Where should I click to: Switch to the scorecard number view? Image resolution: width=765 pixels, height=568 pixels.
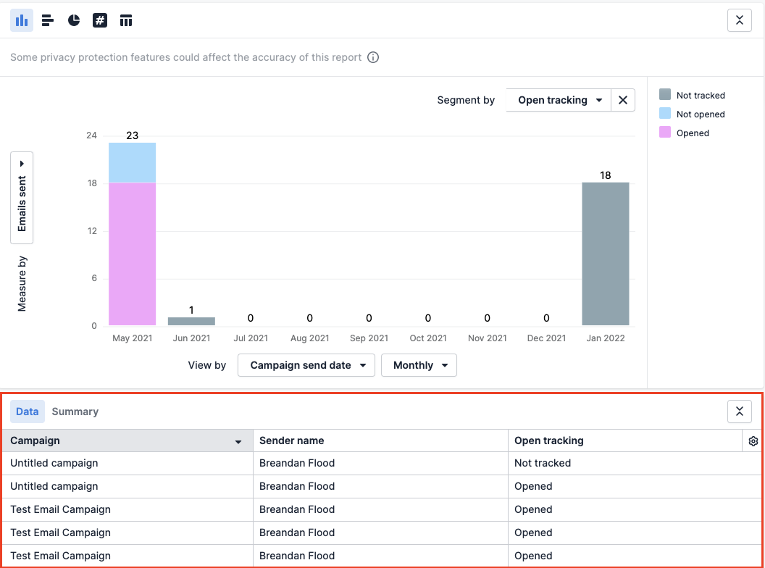click(100, 20)
